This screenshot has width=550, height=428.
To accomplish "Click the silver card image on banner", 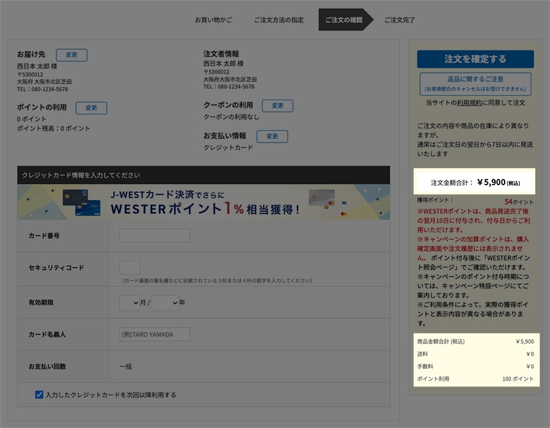I will [x=328, y=203].
